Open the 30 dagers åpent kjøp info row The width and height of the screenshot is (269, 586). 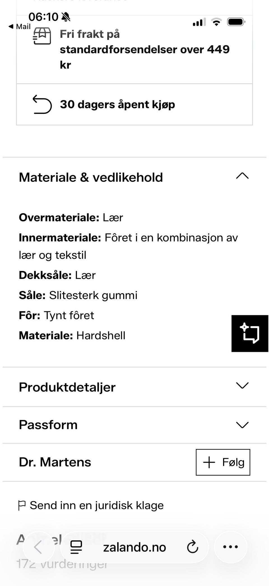coord(134,104)
